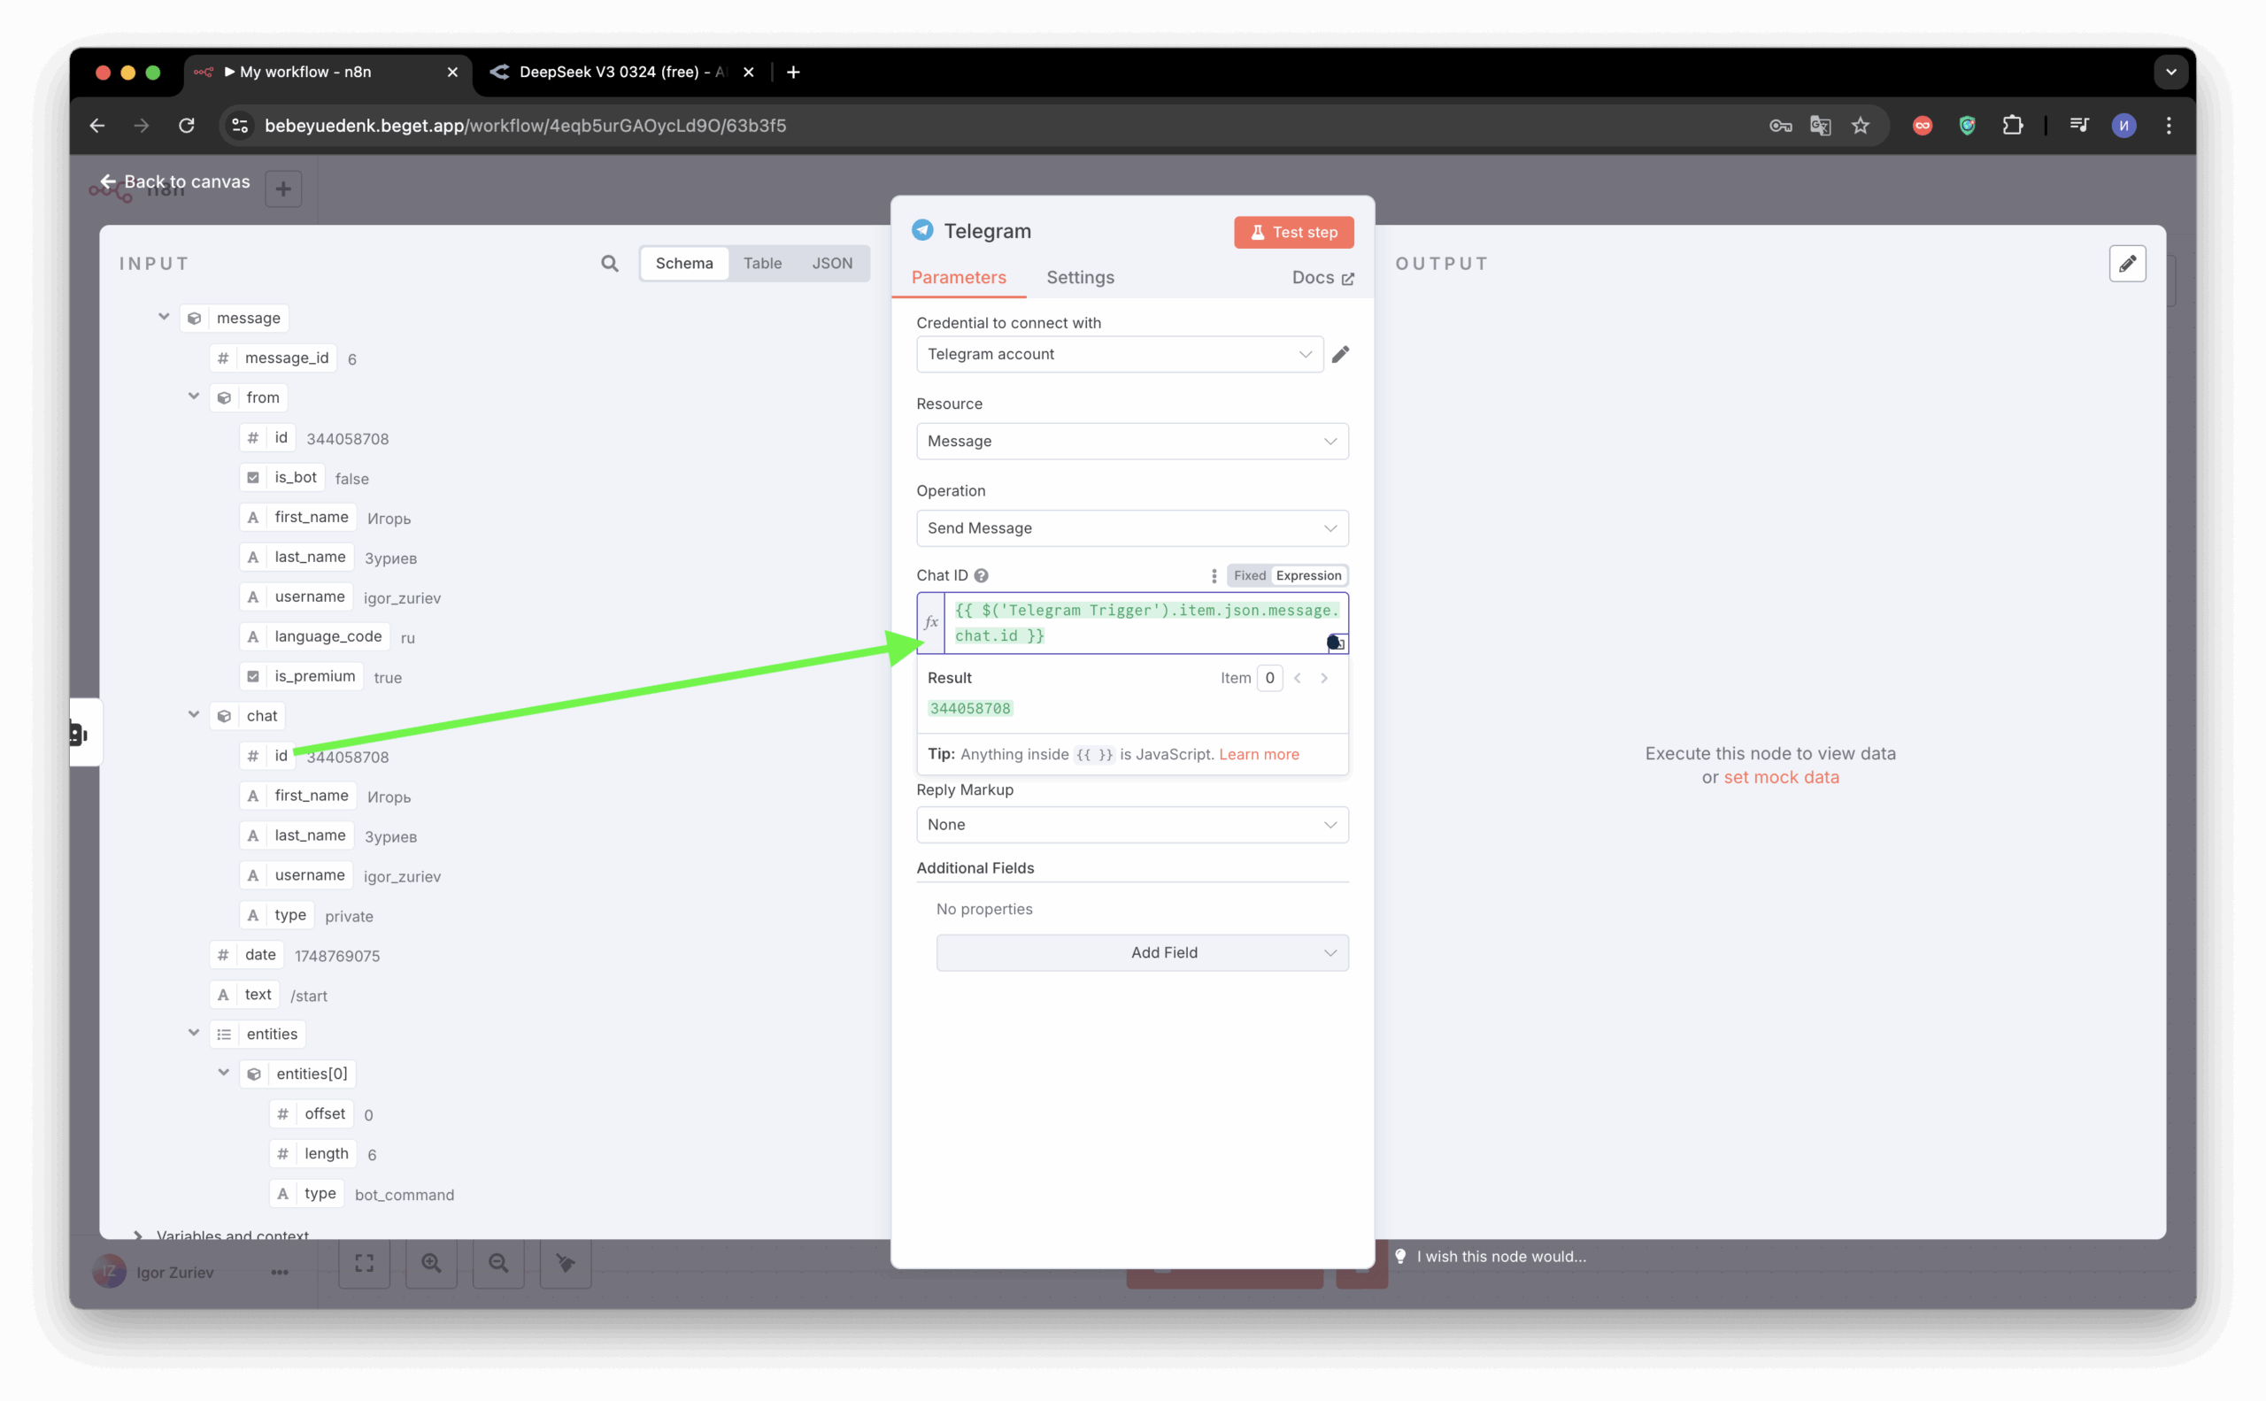This screenshot has width=2266, height=1401.
Task: Click the pencil icon in OUTPUT panel
Action: tap(2127, 264)
